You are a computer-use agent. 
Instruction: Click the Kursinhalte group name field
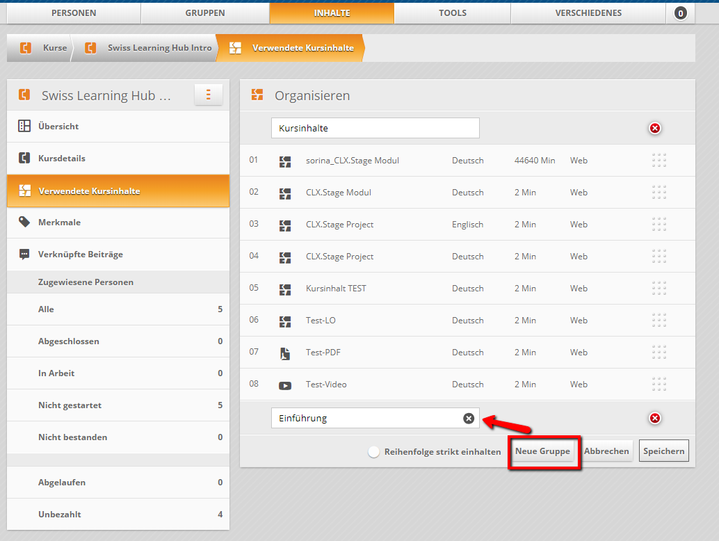[x=375, y=128]
